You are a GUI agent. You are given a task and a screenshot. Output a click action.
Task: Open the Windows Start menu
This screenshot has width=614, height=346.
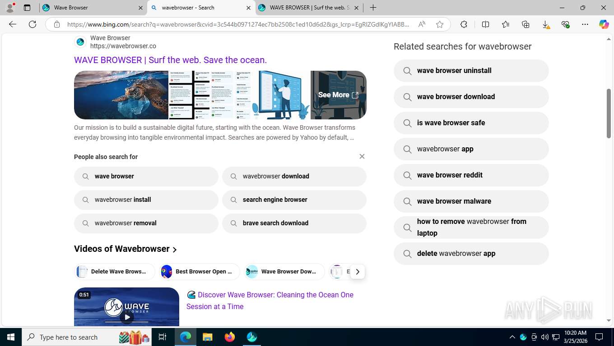point(10,337)
